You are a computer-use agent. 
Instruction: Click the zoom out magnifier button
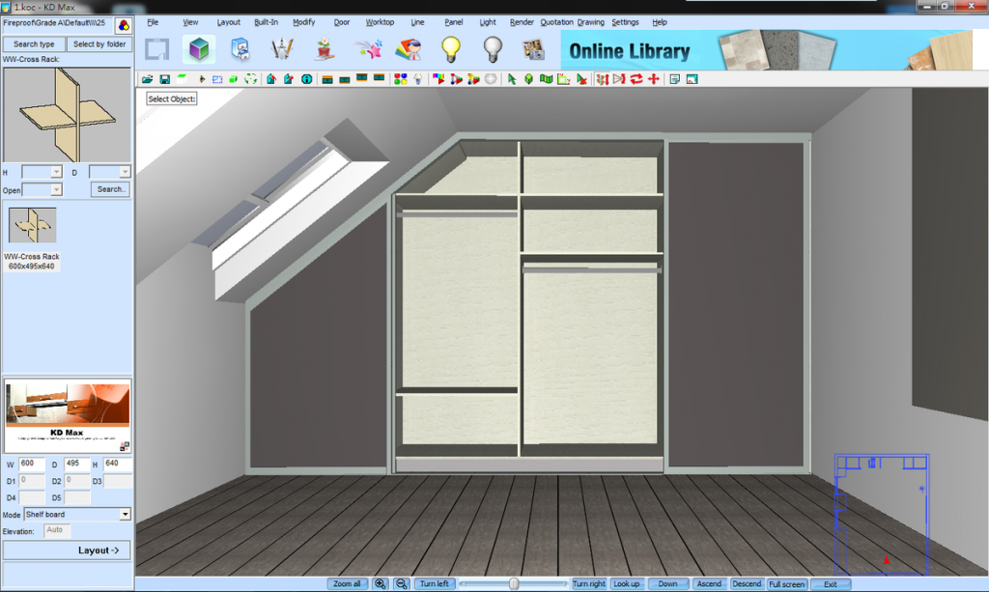pos(402,584)
